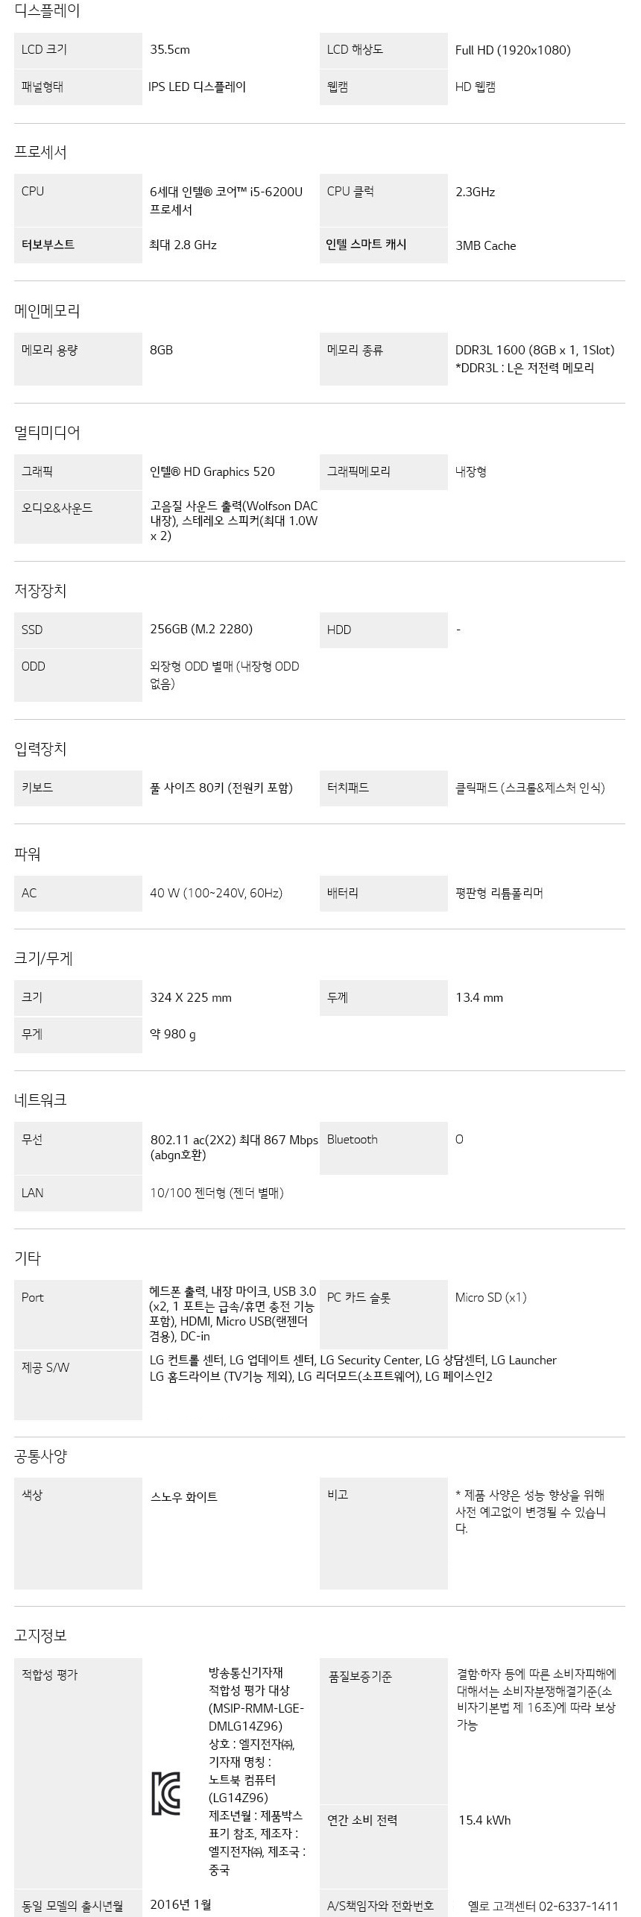
Task: Click the 터치패드 label cell
Action: pos(384,788)
